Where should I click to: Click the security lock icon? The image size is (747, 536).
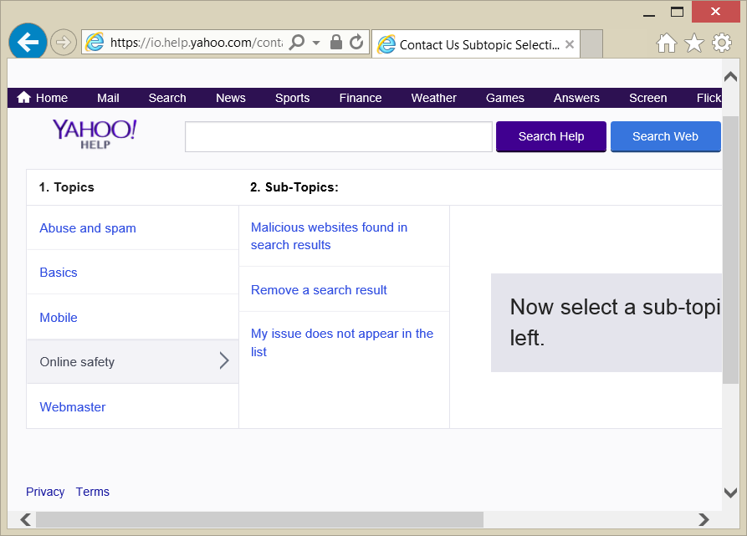(x=336, y=42)
